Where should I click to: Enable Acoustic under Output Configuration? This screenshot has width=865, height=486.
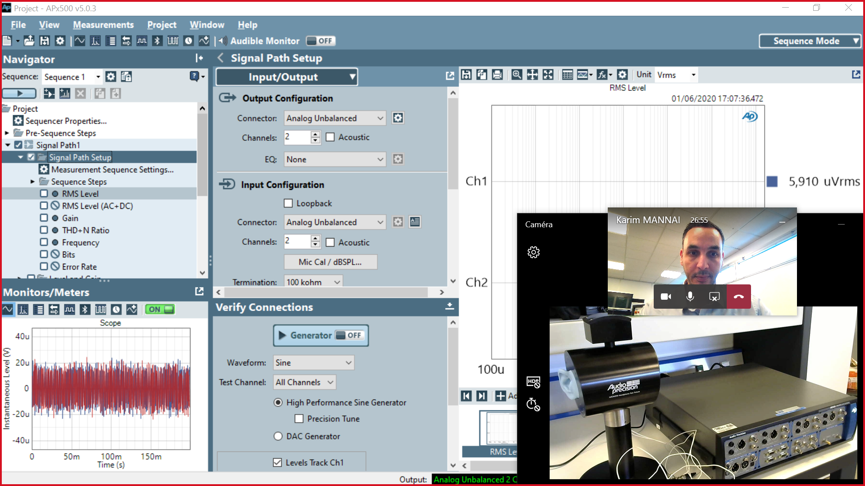[x=330, y=137]
